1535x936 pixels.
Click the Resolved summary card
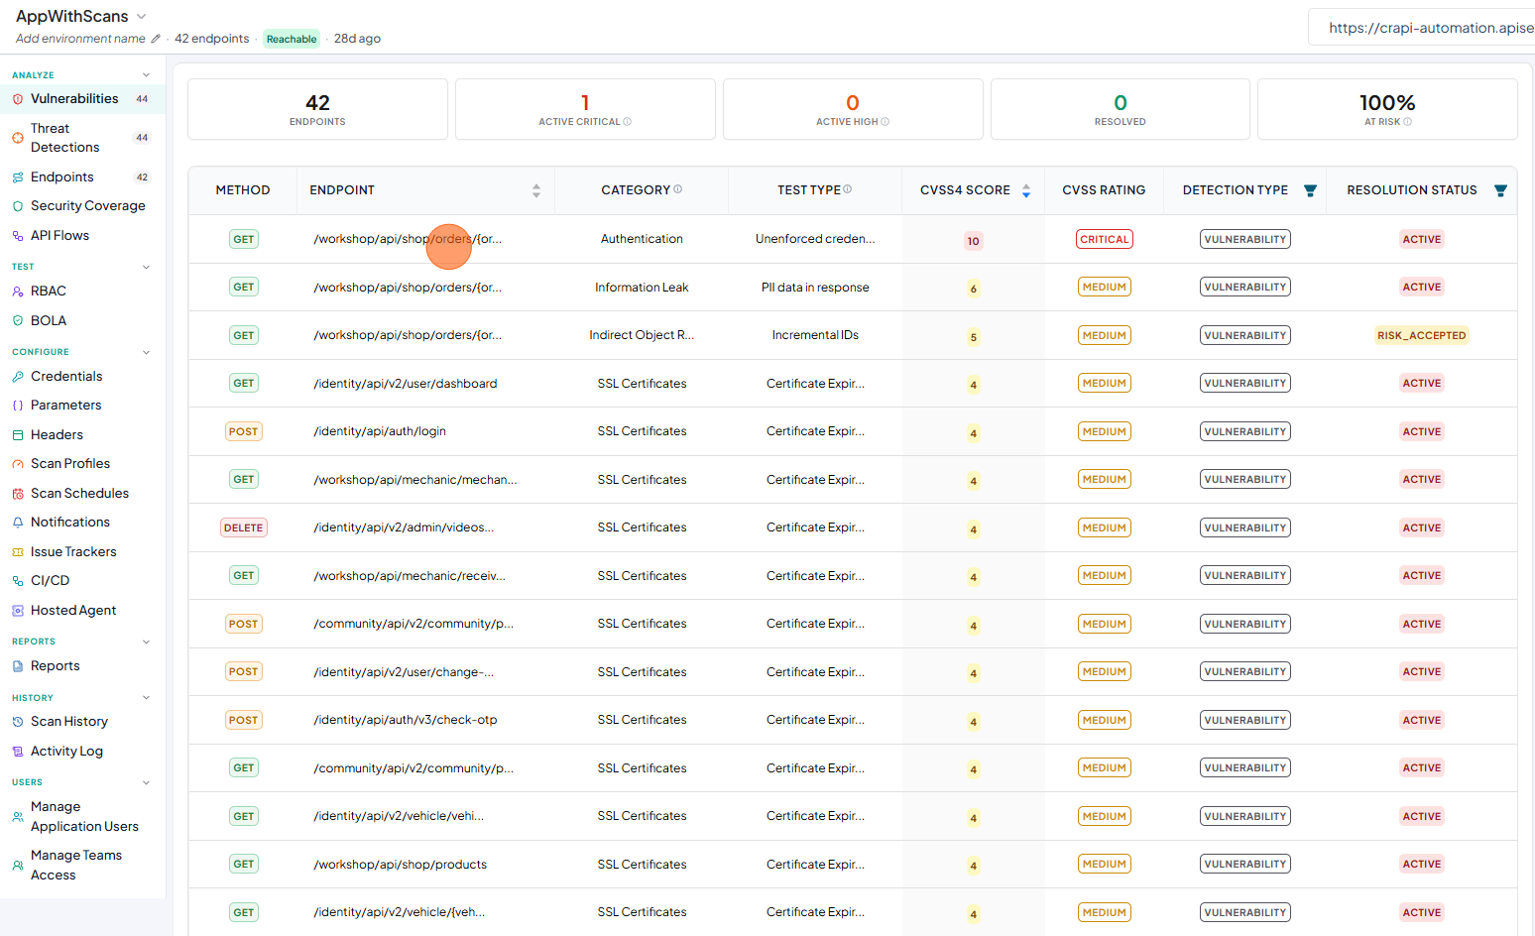(1121, 109)
